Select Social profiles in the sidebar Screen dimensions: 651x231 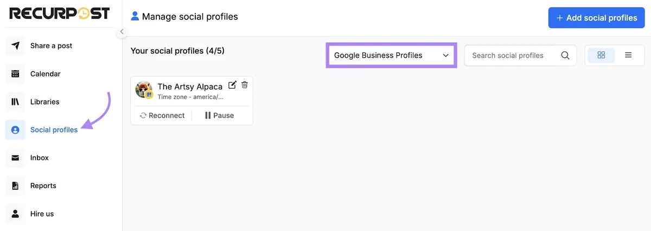[54, 130]
